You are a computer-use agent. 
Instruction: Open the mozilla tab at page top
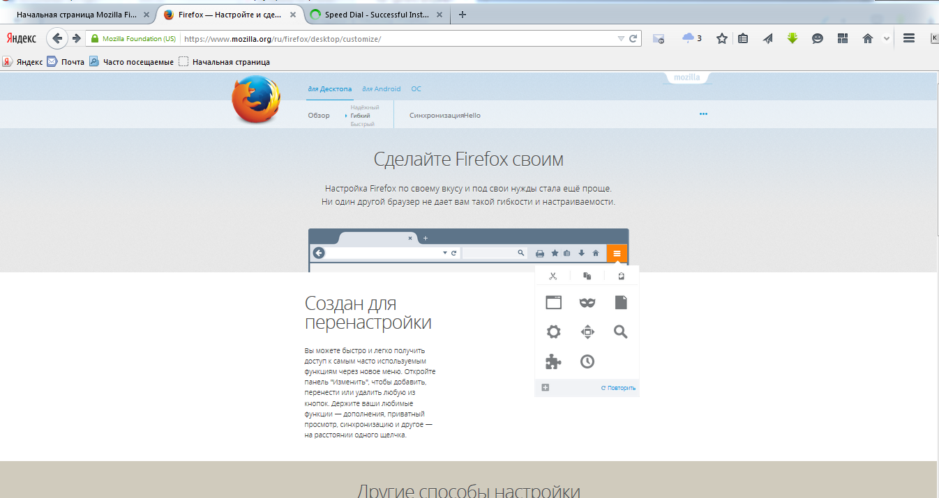pos(686,77)
